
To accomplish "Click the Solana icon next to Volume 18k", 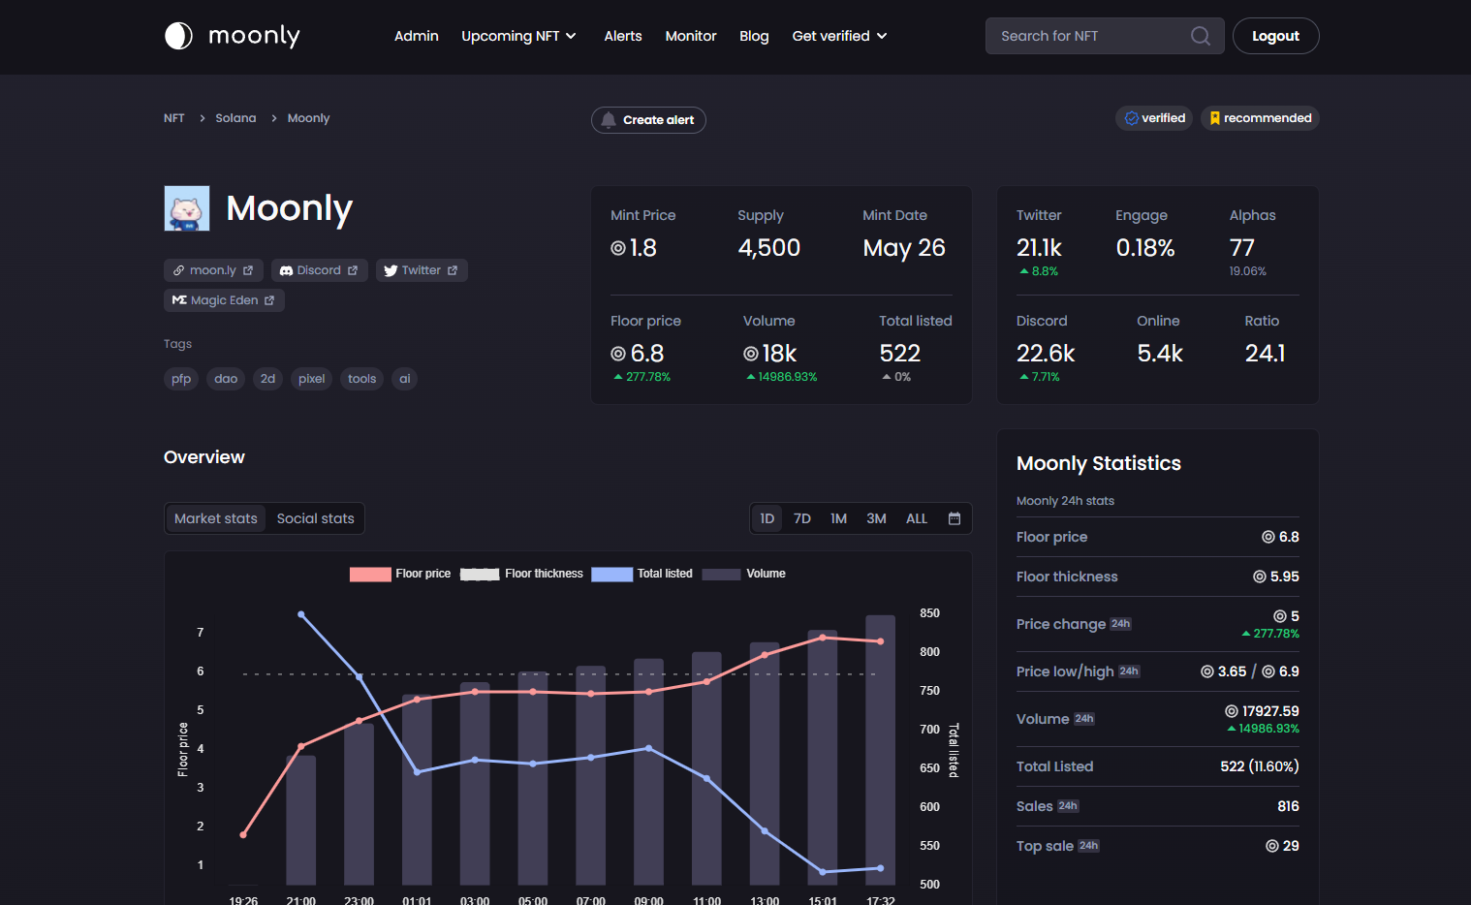I will coord(751,354).
